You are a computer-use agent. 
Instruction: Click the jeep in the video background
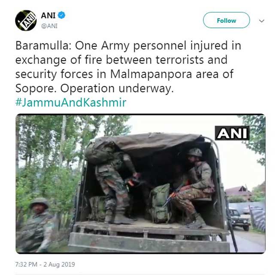[239, 220]
